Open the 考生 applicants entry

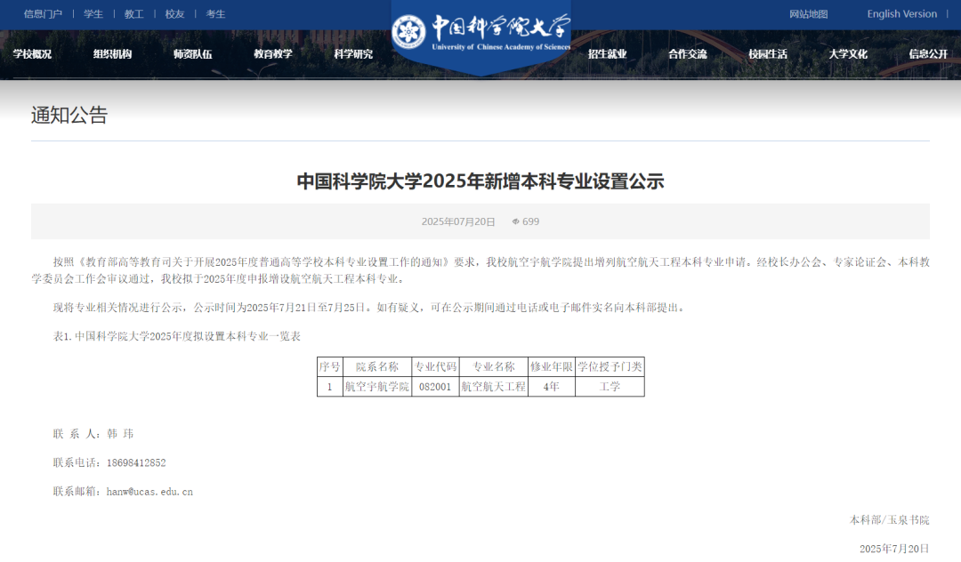[214, 14]
